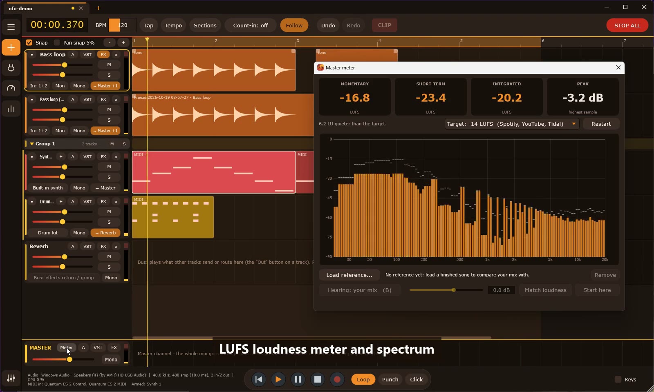Restart the loudness measurement
This screenshot has height=392, width=654.
point(601,124)
